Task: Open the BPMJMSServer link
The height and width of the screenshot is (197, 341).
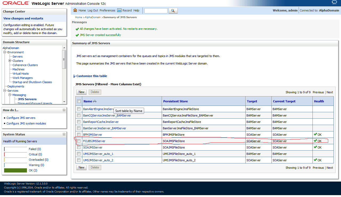Action: tap(92, 135)
